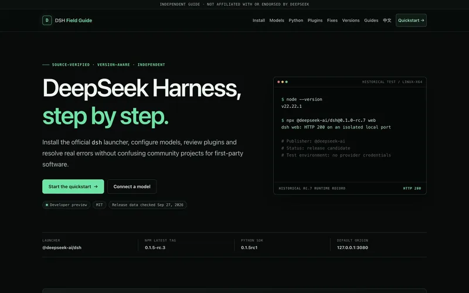Viewport: 469px width, 293px height.
Task: Click the SOURCE-VERIFIED · VERSION-AWARE · INDEPENDENT tagline
Action: point(108,64)
